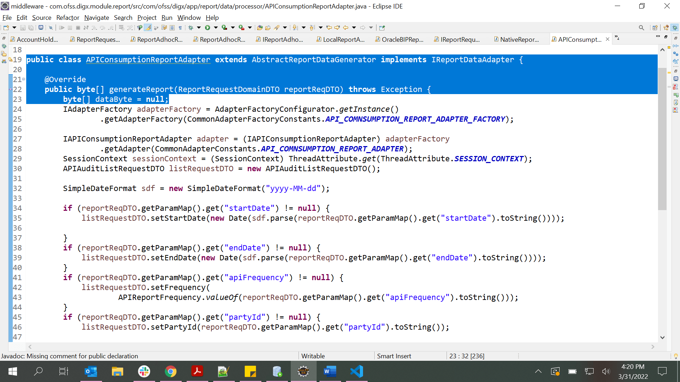Open the Quick Access search magnifier

point(641,27)
